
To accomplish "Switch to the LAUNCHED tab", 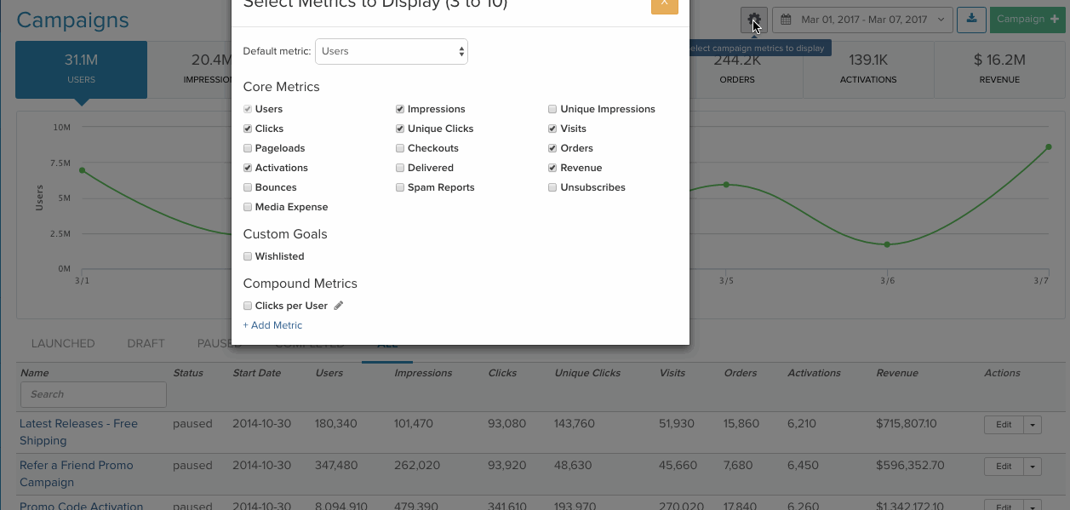I will pyautogui.click(x=63, y=344).
